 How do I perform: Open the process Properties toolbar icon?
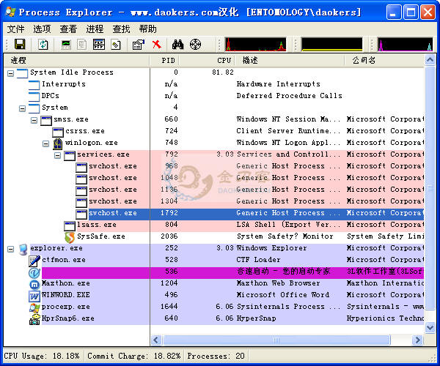[139, 44]
